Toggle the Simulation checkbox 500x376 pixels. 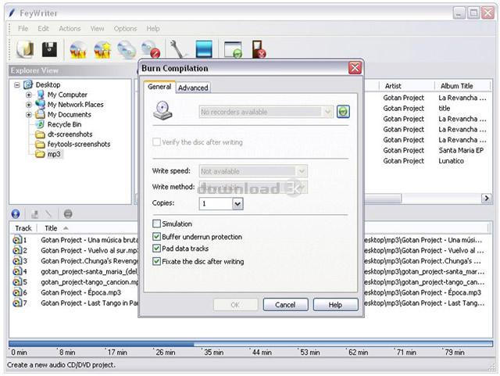pos(156,224)
